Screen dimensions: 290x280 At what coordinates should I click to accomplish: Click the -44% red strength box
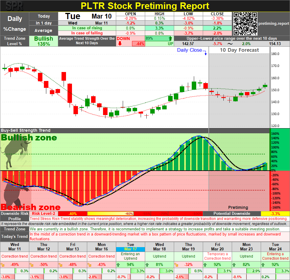(x=138, y=44)
